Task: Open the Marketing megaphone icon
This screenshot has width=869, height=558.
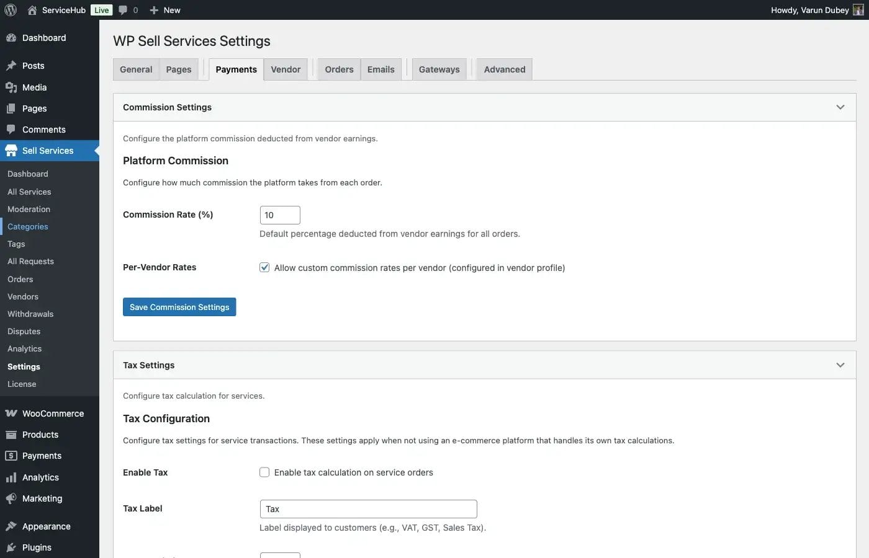Action: pos(11,498)
